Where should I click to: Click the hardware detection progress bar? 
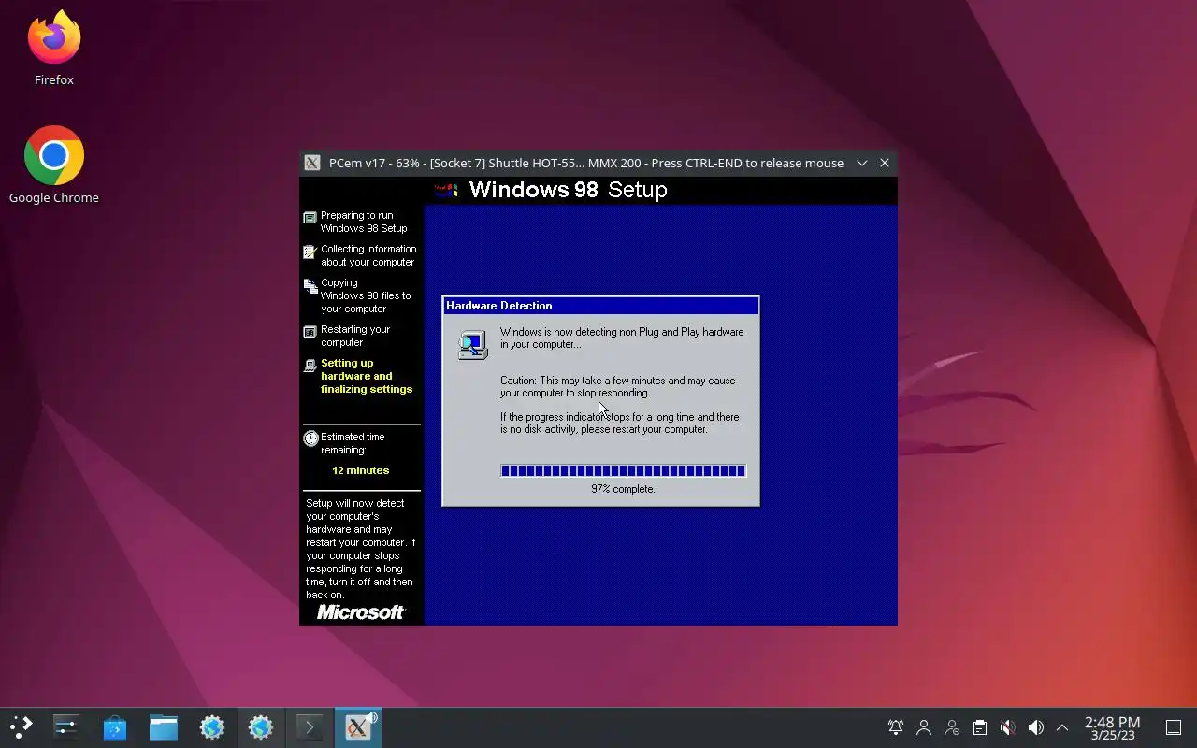623,470
